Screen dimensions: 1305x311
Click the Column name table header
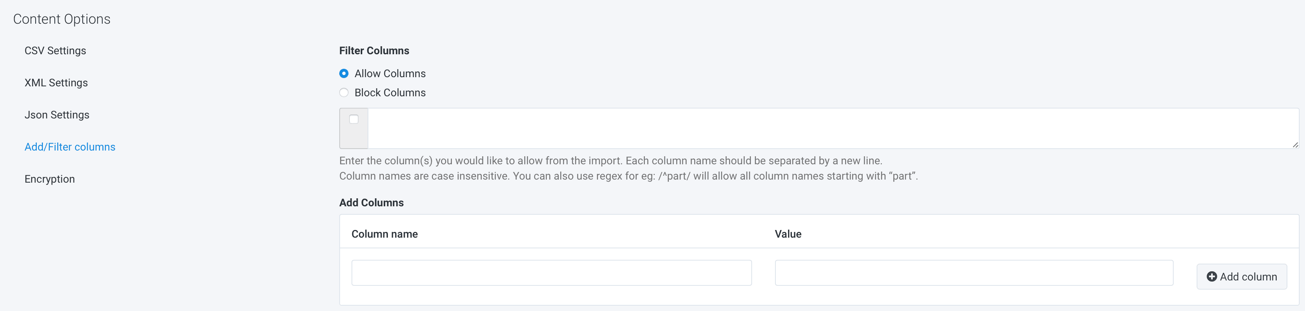(x=384, y=234)
